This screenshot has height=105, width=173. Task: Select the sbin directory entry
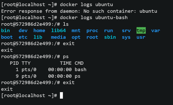[110, 37]
